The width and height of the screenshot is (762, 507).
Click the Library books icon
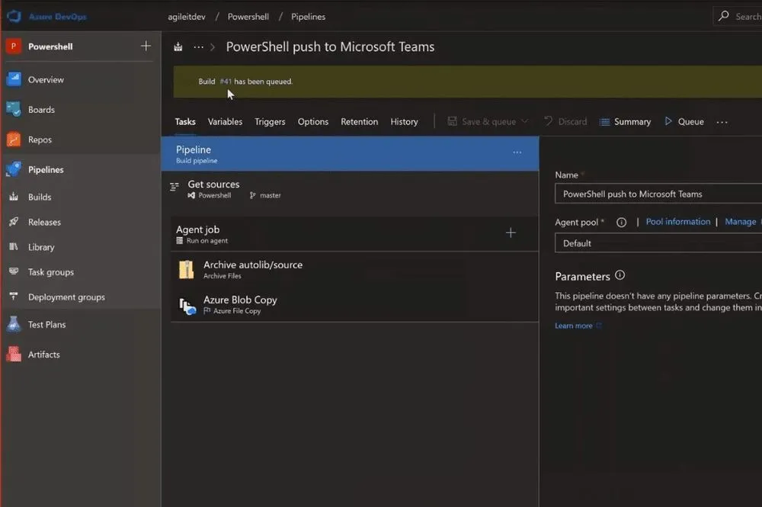[x=14, y=246]
